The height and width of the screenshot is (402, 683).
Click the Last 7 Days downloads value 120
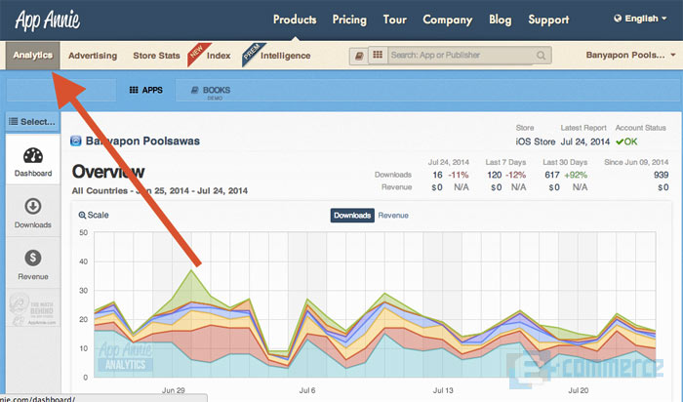[x=495, y=175]
